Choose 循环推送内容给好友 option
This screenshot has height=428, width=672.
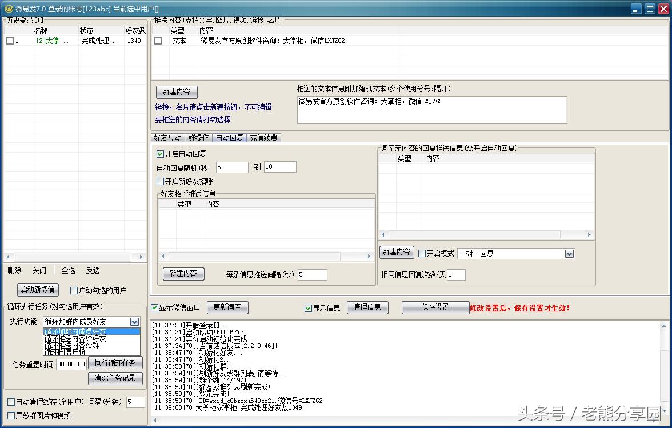coord(91,338)
